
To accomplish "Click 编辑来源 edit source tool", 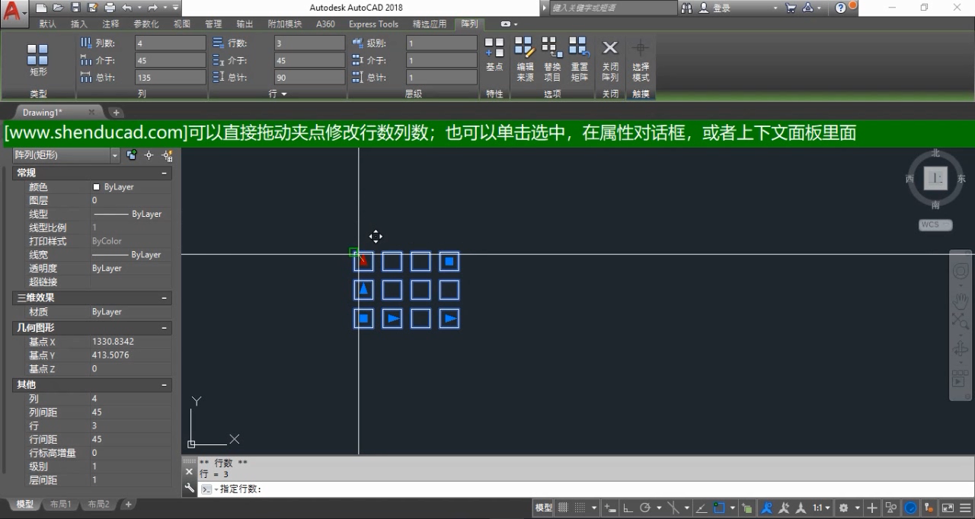I will [525, 59].
